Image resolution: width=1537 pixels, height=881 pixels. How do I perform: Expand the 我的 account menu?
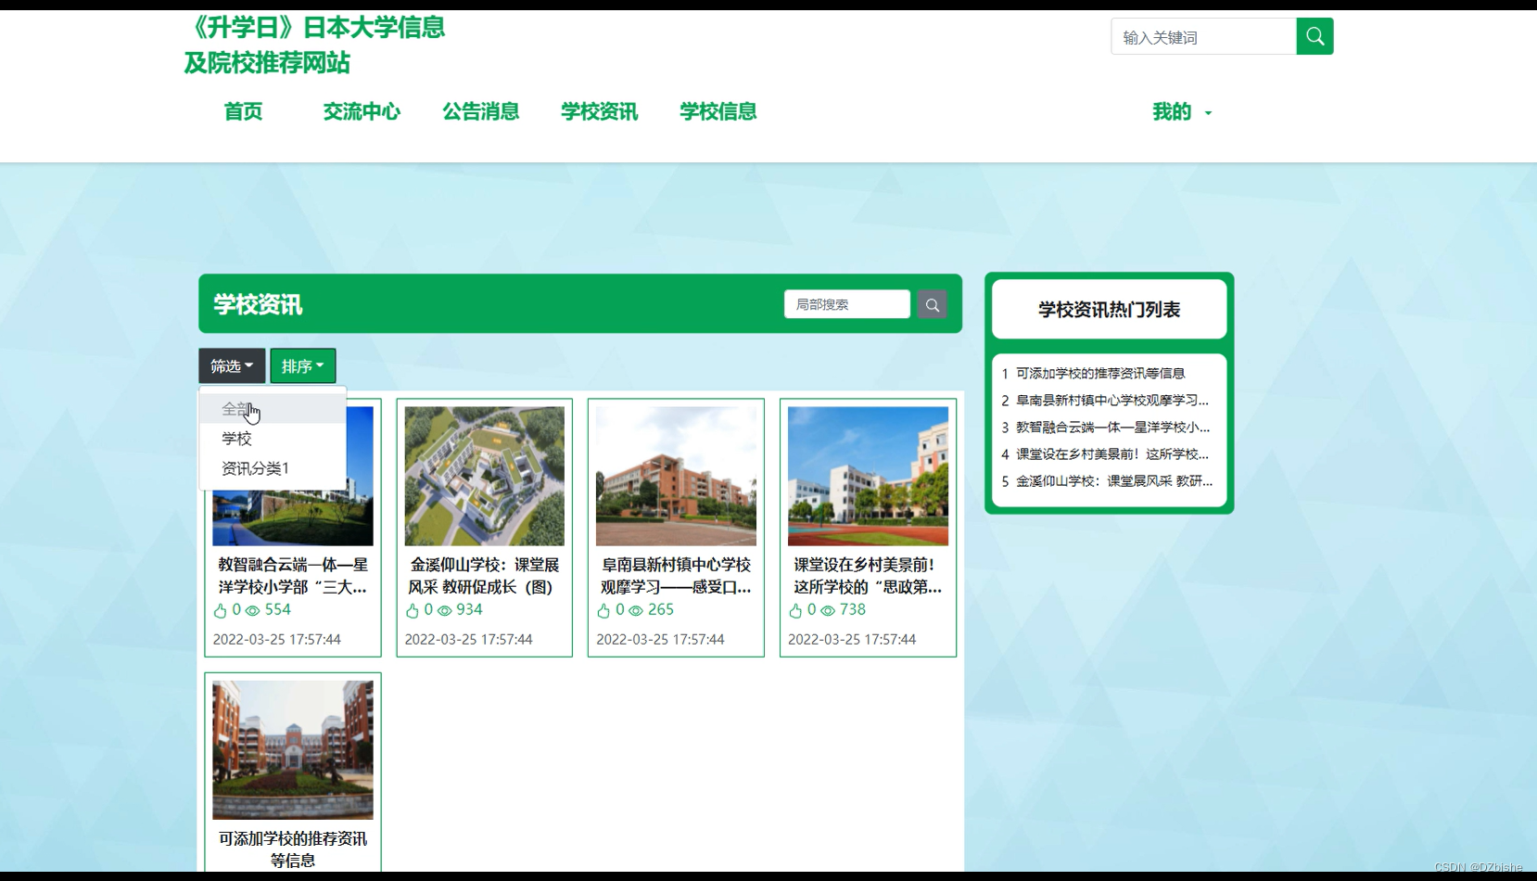(1181, 111)
